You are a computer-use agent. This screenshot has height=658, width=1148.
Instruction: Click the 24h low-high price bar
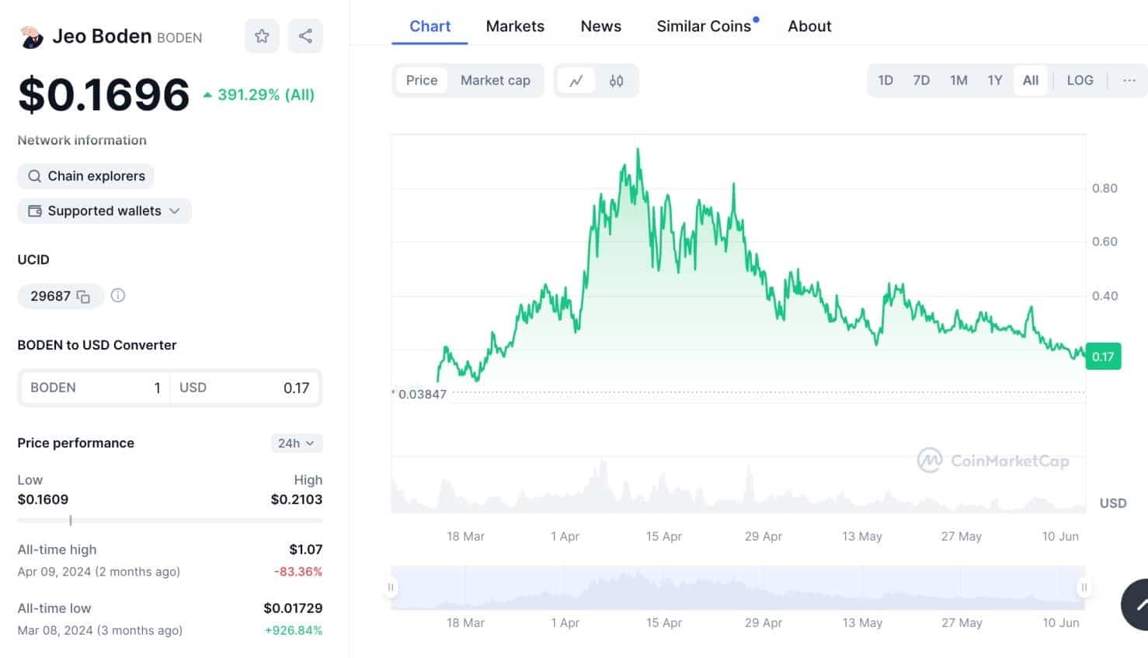click(x=169, y=520)
